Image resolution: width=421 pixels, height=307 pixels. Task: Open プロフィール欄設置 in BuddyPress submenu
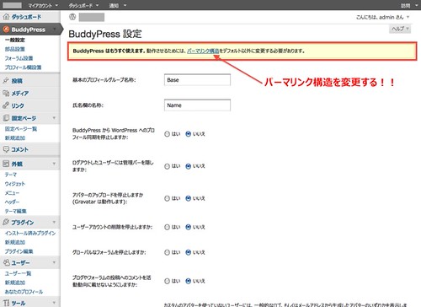(23, 67)
